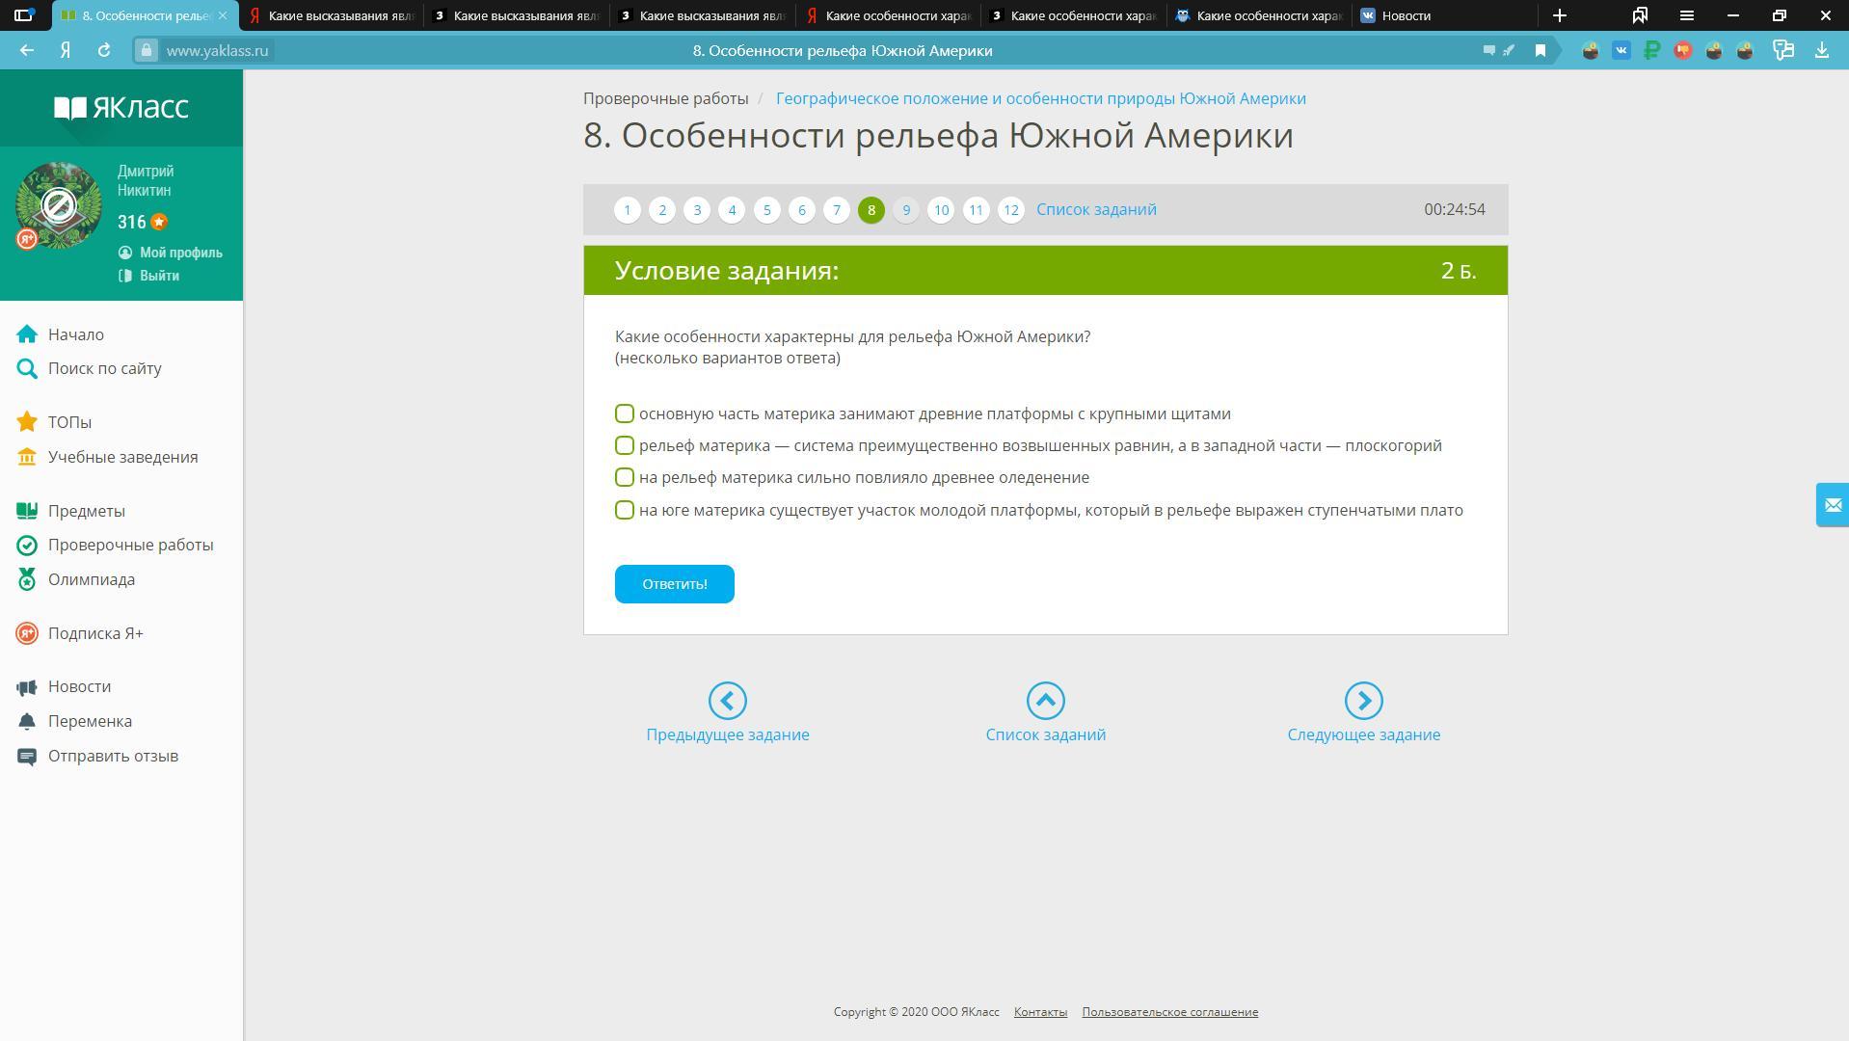Go to task number 6
Image resolution: width=1849 pixels, height=1041 pixels.
(802, 209)
